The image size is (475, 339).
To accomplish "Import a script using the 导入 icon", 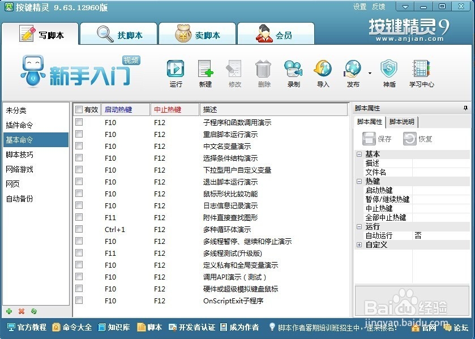I will pyautogui.click(x=323, y=72).
